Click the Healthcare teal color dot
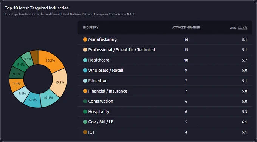The image size is (257, 142). pos(85,60)
